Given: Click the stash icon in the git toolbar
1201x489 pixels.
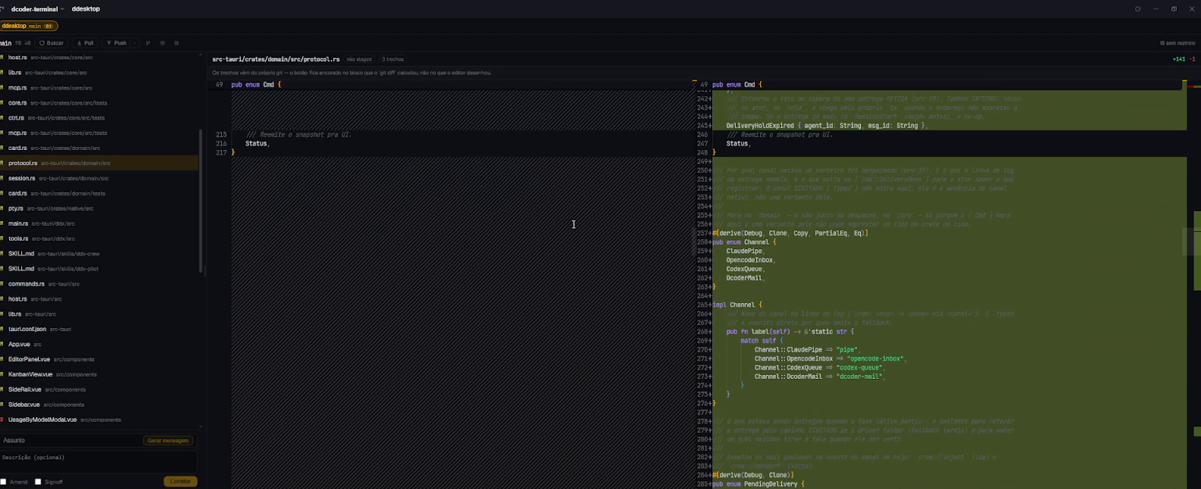Looking at the screenshot, I should [162, 43].
